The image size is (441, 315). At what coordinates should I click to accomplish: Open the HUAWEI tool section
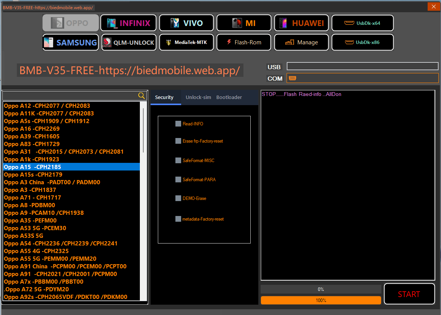301,23
